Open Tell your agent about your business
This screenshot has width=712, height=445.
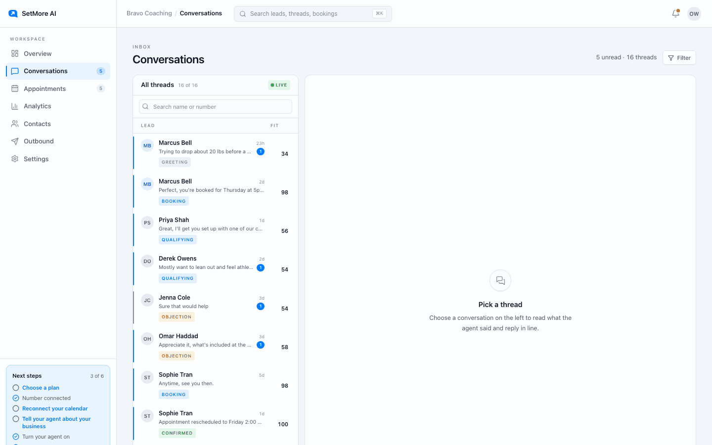[x=56, y=422]
